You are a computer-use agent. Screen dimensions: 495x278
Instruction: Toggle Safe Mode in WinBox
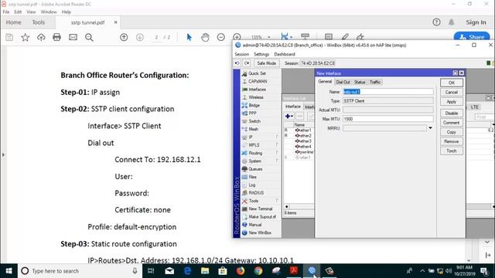click(x=266, y=63)
